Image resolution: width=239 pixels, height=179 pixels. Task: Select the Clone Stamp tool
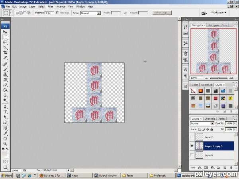click(5, 74)
